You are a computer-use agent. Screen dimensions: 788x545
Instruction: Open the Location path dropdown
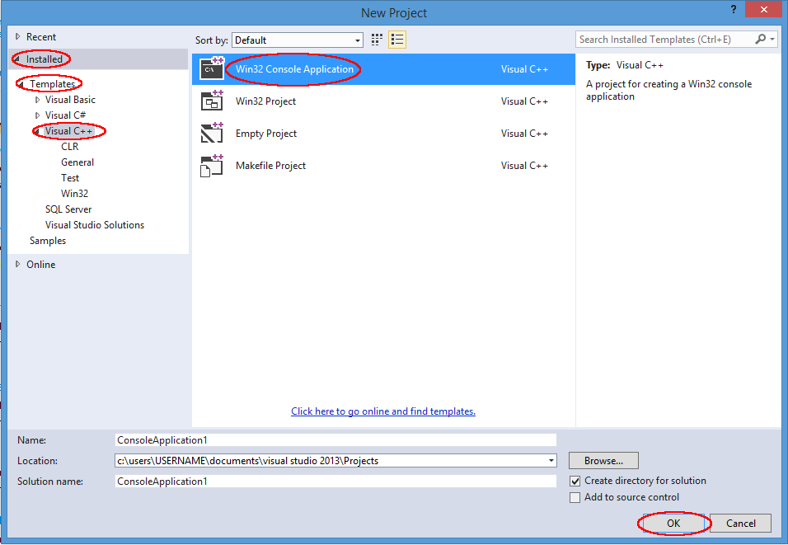(550, 460)
